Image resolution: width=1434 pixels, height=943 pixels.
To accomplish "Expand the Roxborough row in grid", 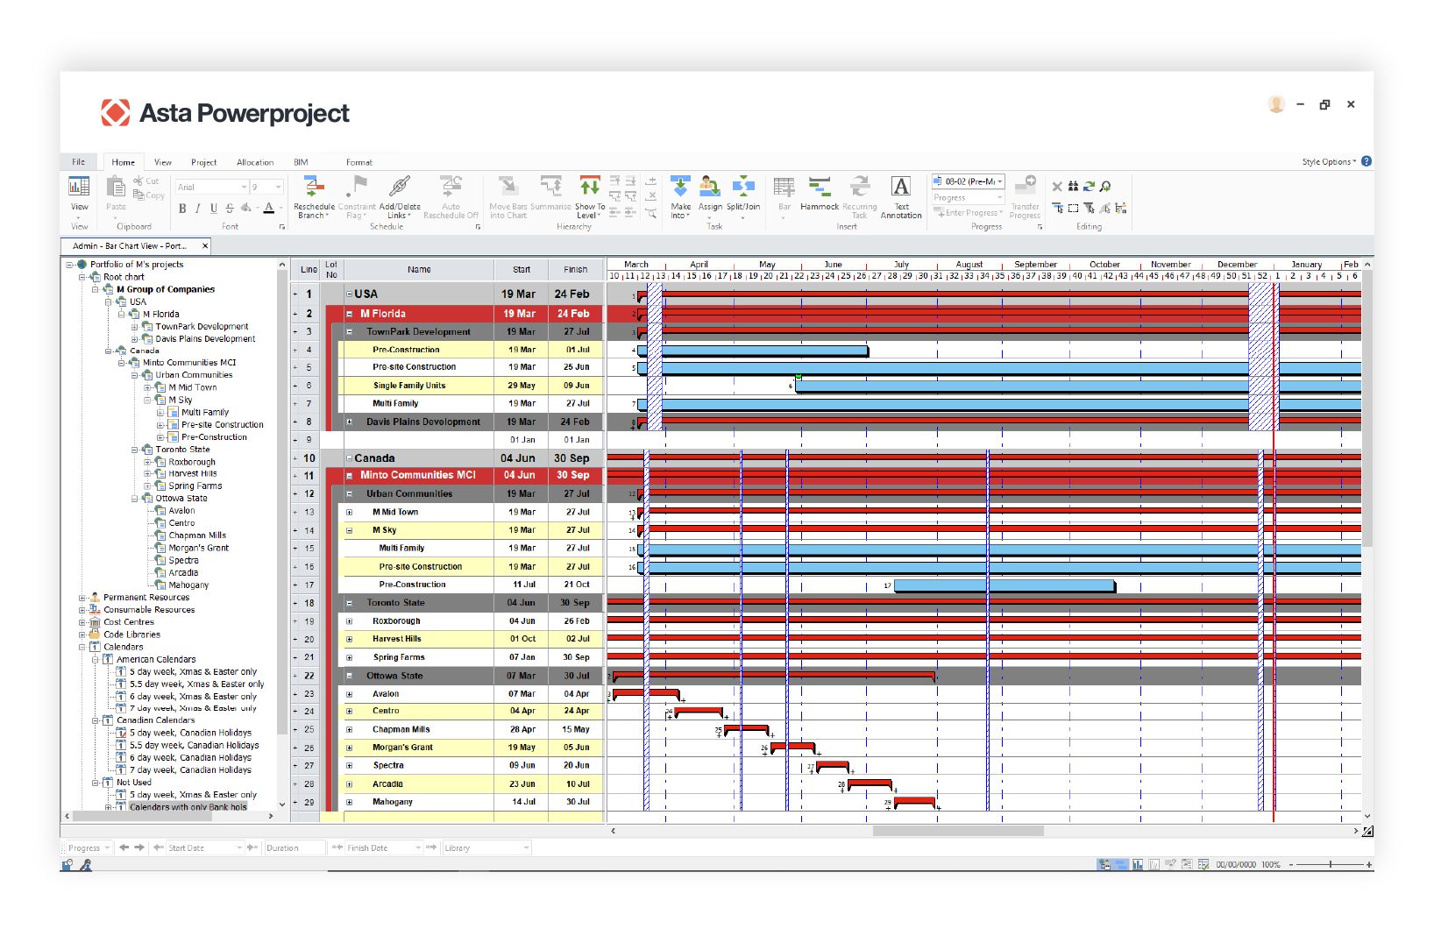I will pyautogui.click(x=349, y=621).
